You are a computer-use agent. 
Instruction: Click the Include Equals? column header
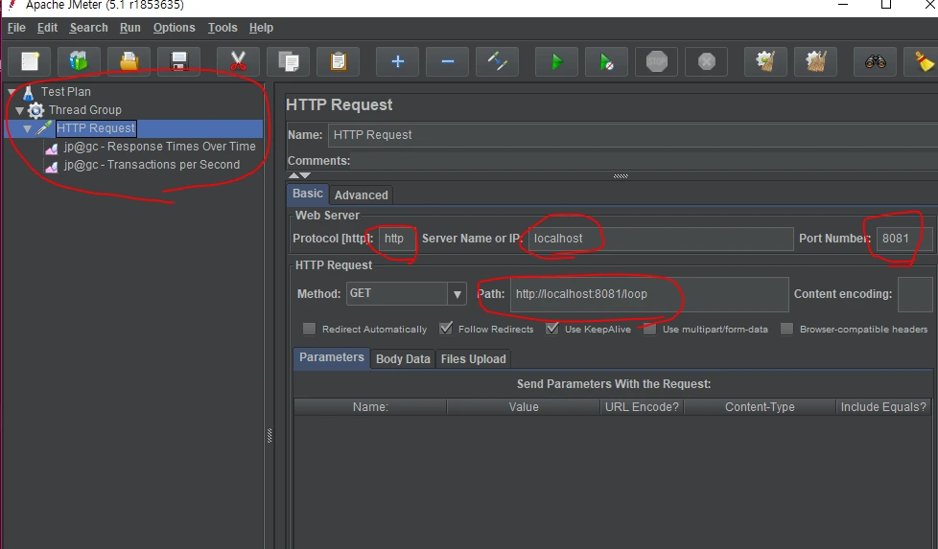883,407
